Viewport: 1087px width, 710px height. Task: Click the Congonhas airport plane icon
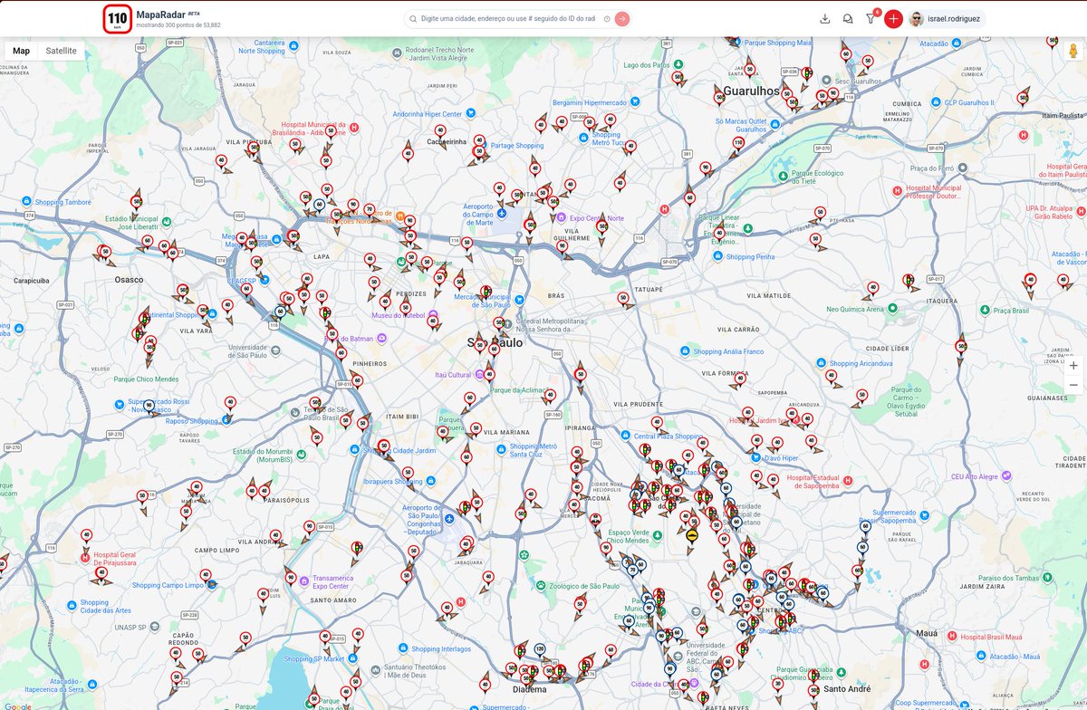click(x=449, y=519)
